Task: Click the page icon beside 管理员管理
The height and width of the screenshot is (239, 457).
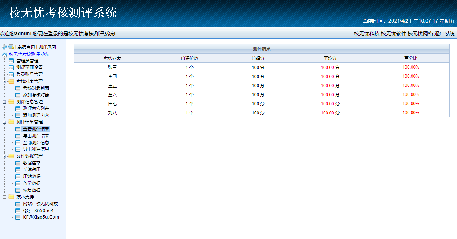Action: [11, 61]
